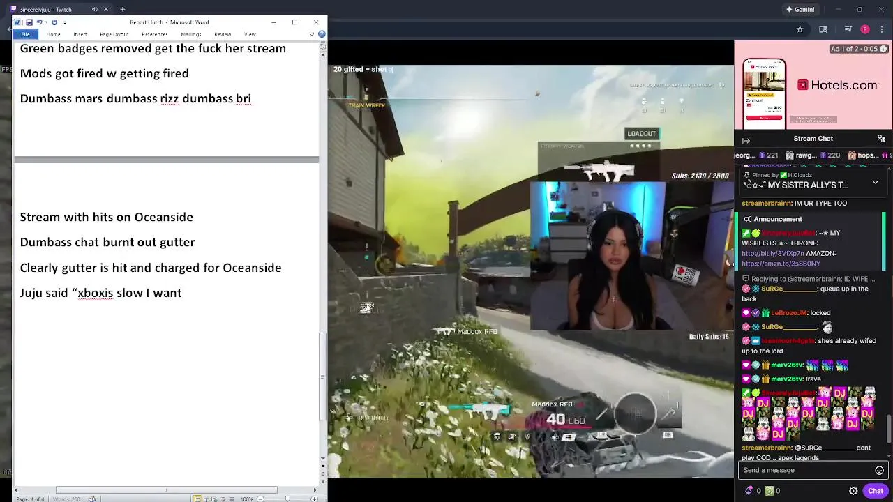Click the underlined word "rizz"

170,98
